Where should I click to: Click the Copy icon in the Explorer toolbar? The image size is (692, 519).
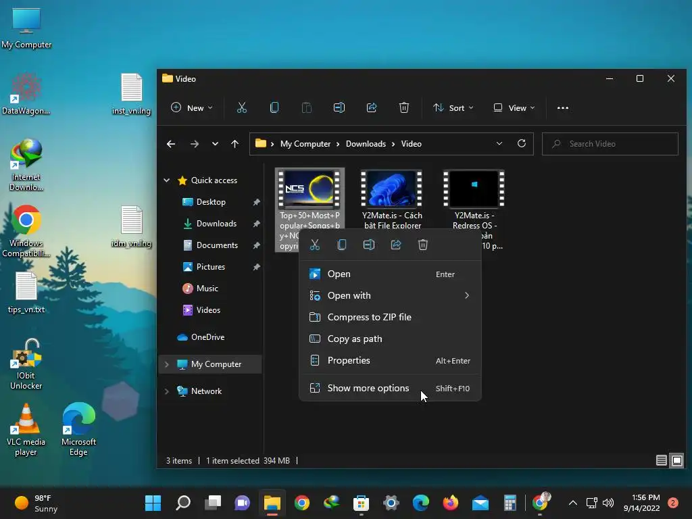[274, 107]
